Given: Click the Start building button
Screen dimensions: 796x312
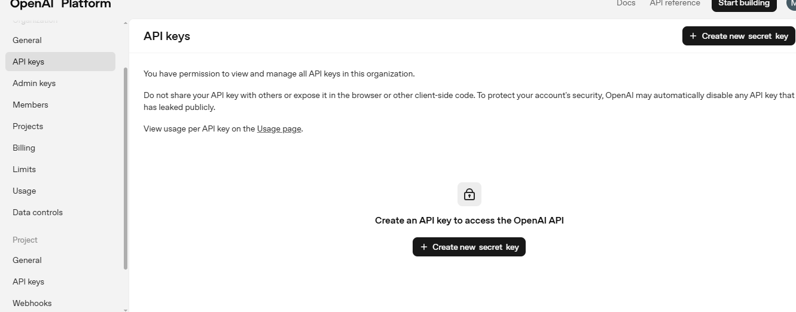Looking at the screenshot, I should point(744,4).
